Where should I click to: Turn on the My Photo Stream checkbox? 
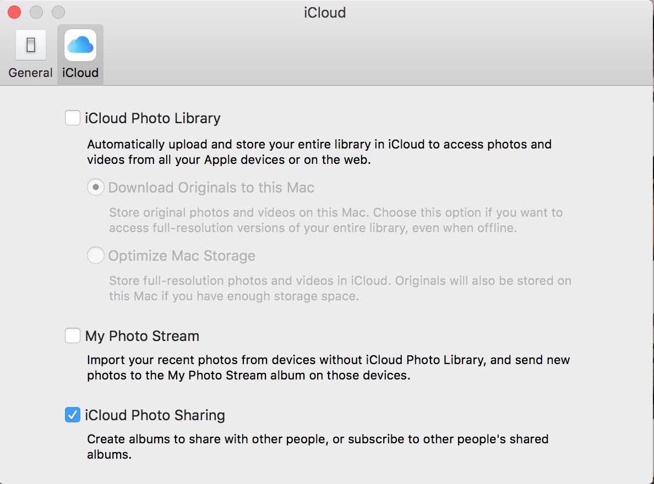coord(73,335)
